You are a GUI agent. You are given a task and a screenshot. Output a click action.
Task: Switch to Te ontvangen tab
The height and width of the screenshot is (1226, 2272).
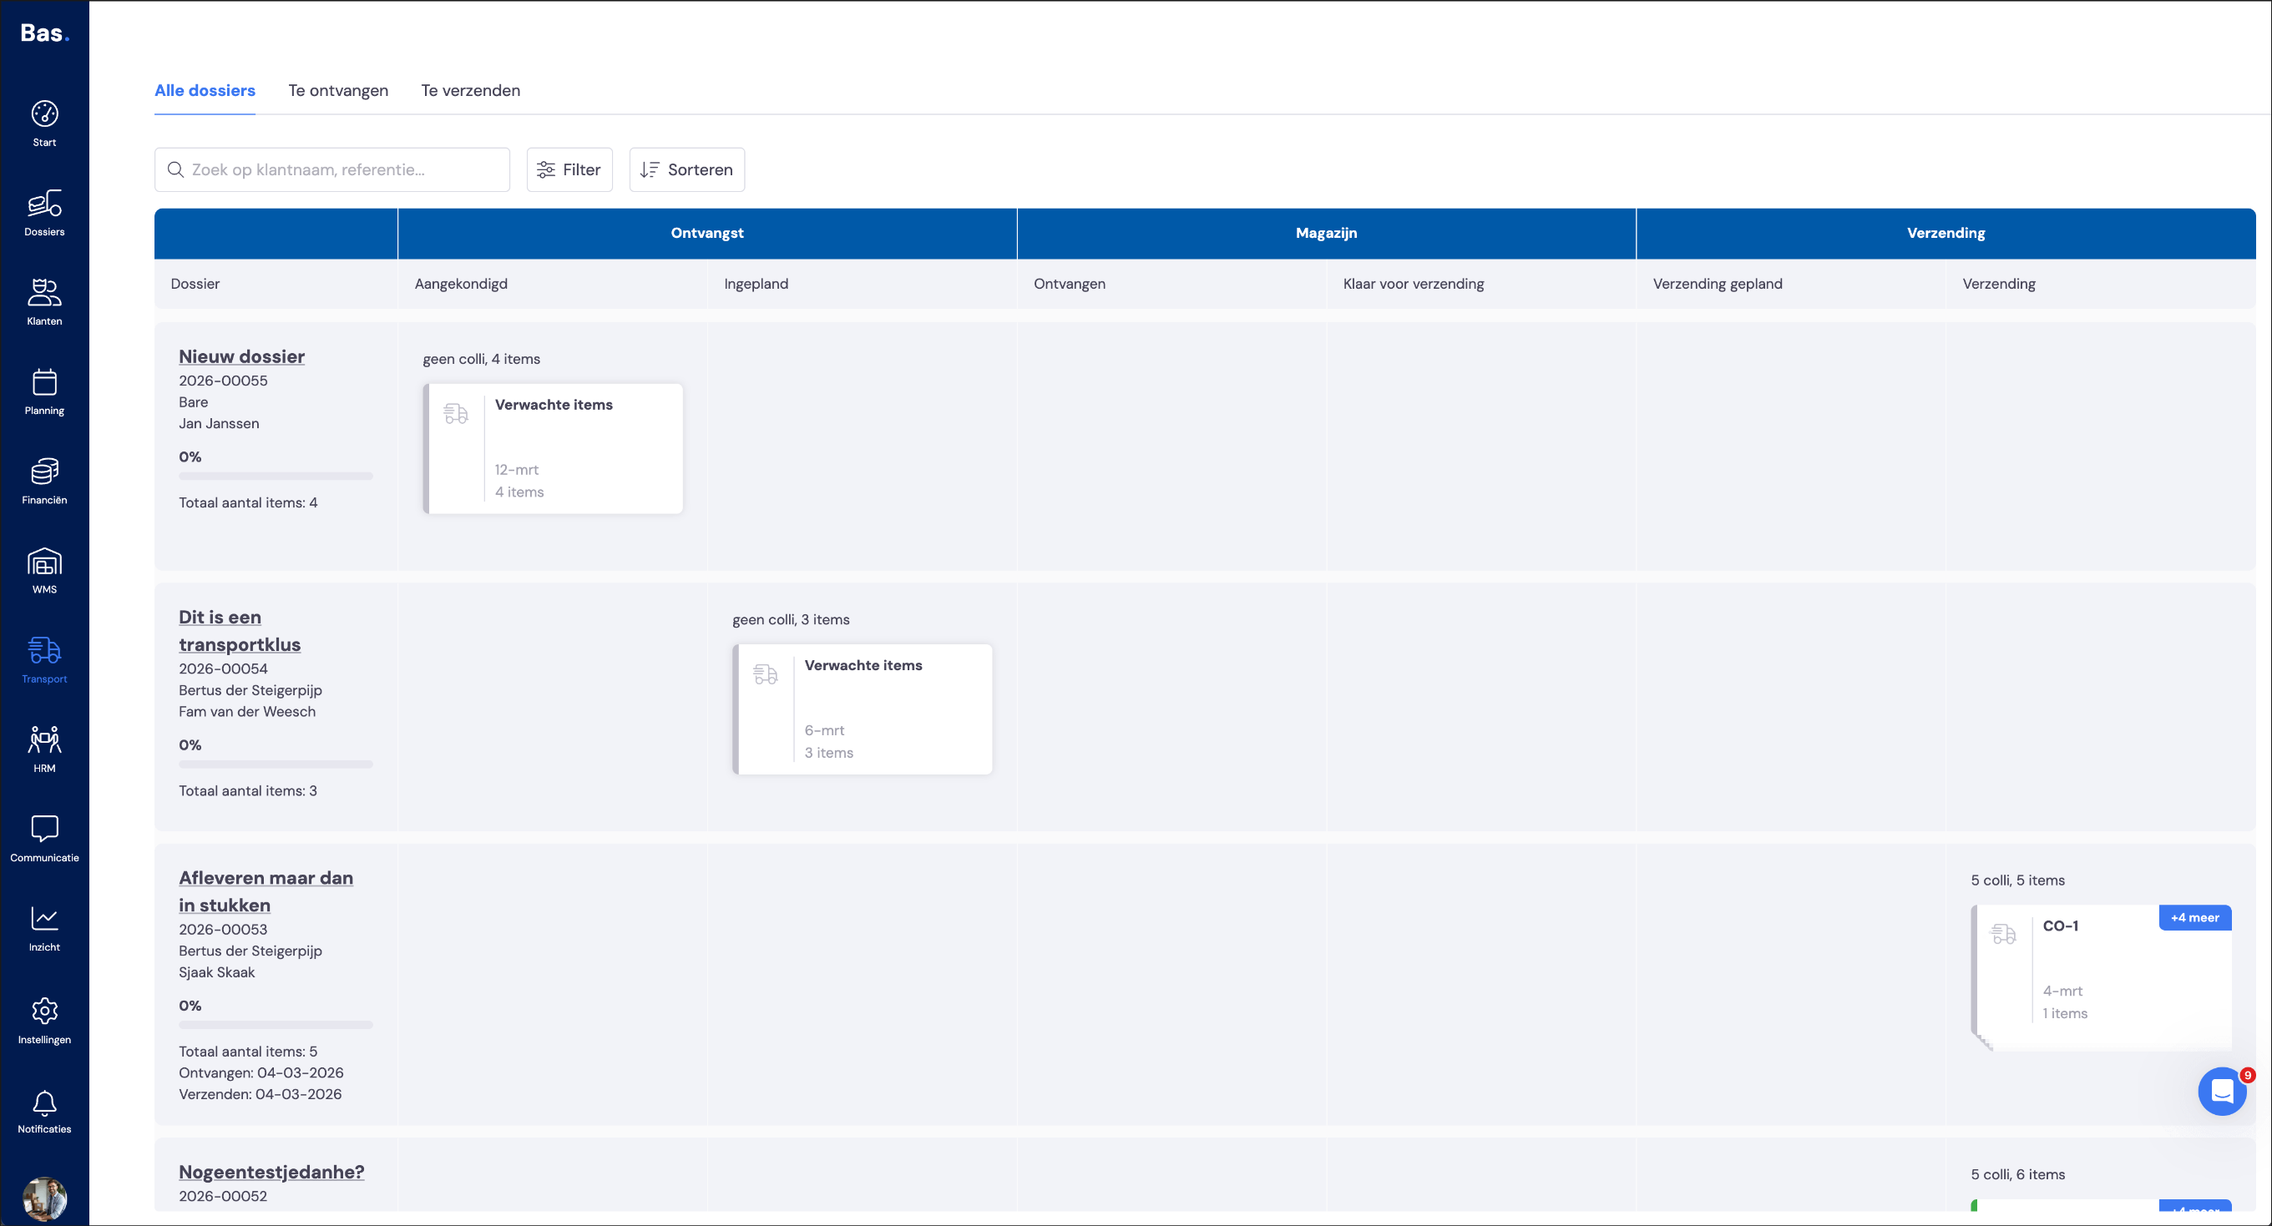click(338, 90)
